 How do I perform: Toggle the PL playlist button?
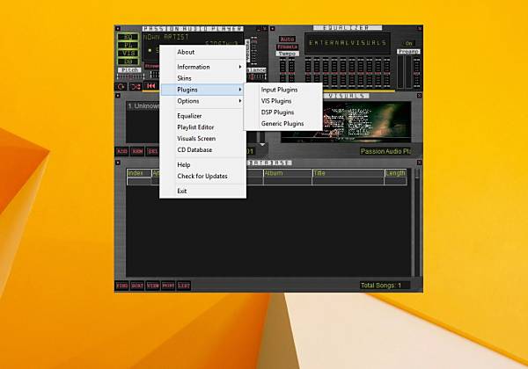pos(128,45)
